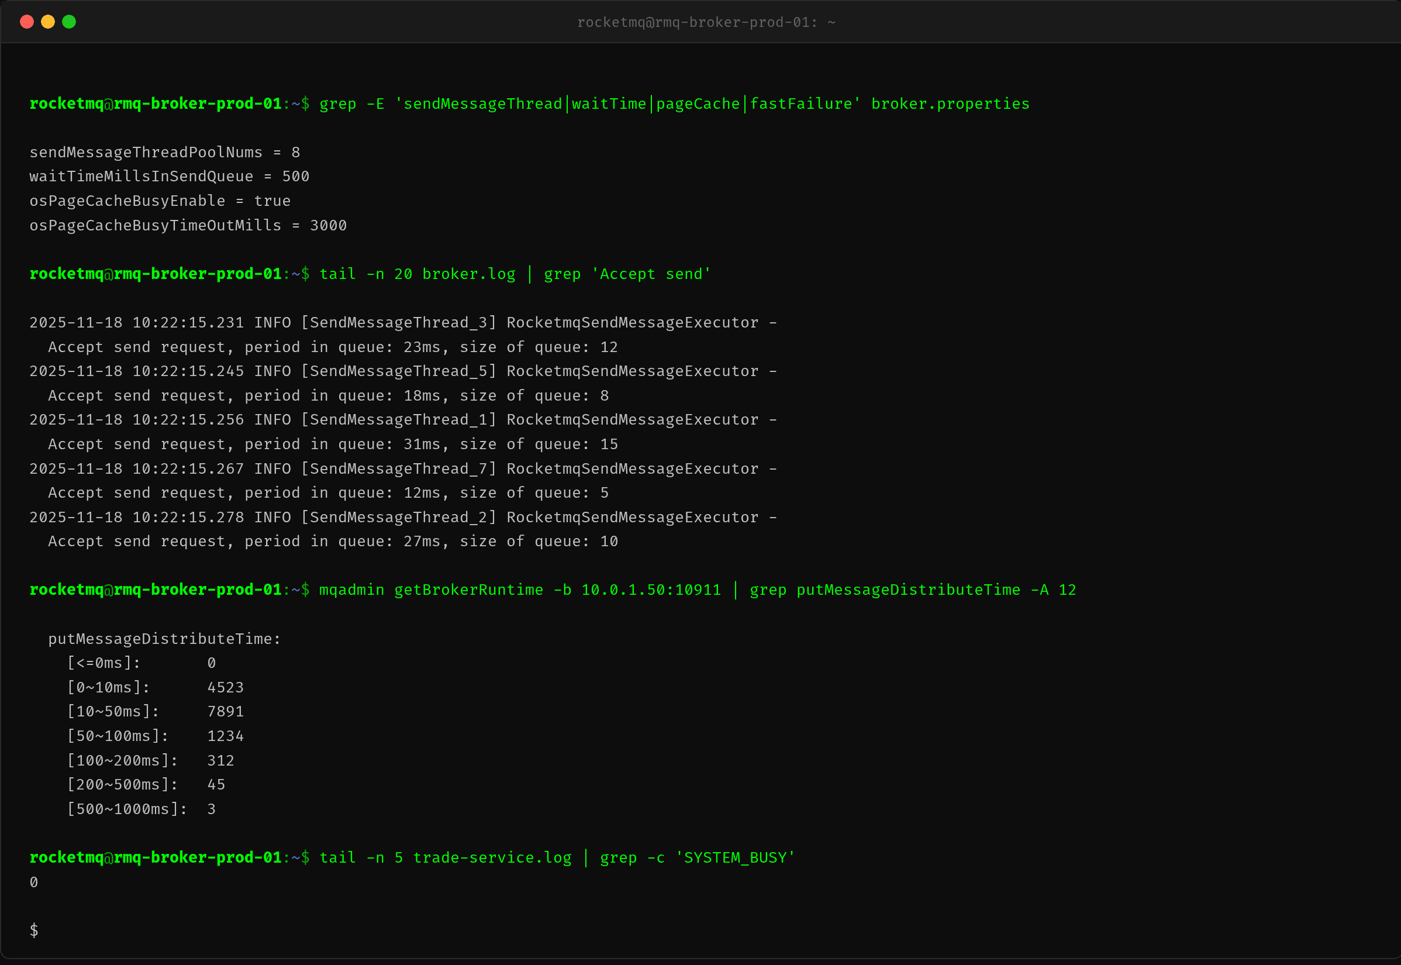This screenshot has width=1401, height=965.
Task: Select the [200~500ms] 45 row
Action: 146,785
